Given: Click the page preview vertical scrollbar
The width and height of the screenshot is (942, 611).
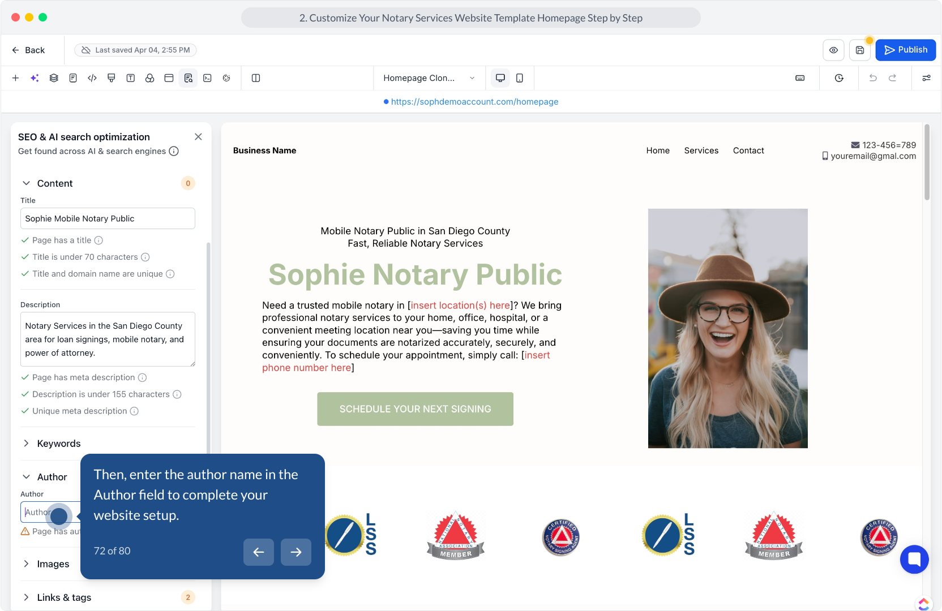Looking at the screenshot, I should pos(927,164).
